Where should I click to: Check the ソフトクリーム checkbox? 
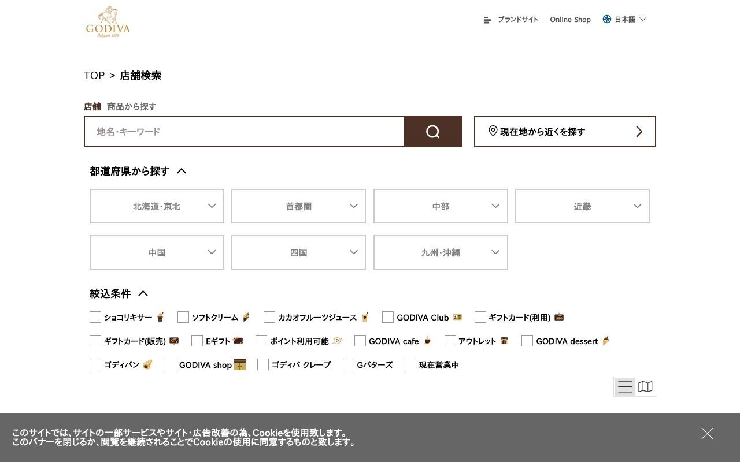pyautogui.click(x=183, y=317)
